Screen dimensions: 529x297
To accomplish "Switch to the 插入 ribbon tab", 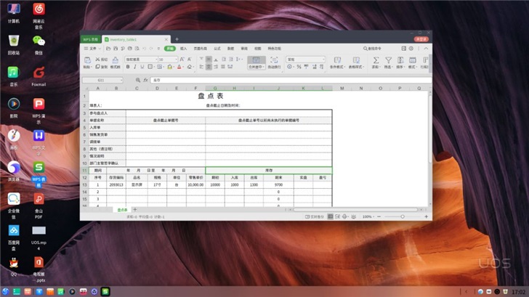I will pyautogui.click(x=183, y=48).
